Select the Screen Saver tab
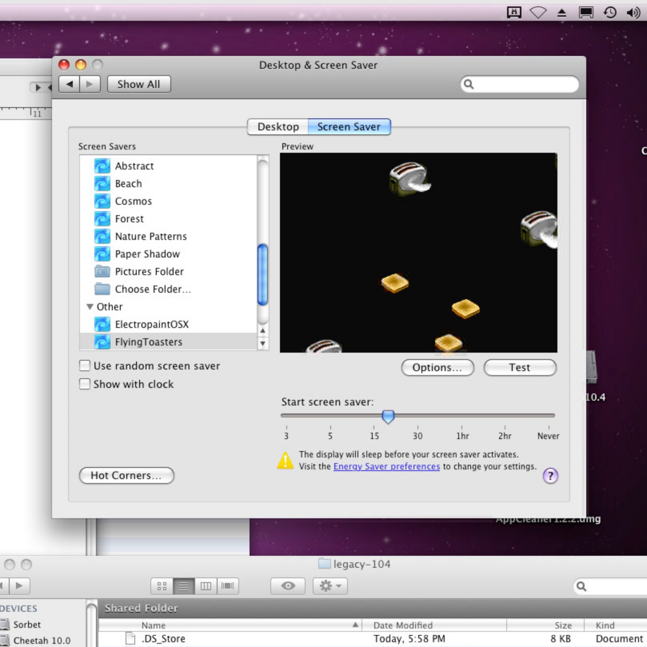This screenshot has height=647, width=647. (x=349, y=127)
